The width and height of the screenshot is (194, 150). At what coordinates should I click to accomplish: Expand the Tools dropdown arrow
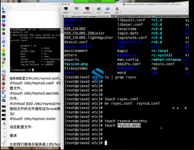tap(120, 11)
